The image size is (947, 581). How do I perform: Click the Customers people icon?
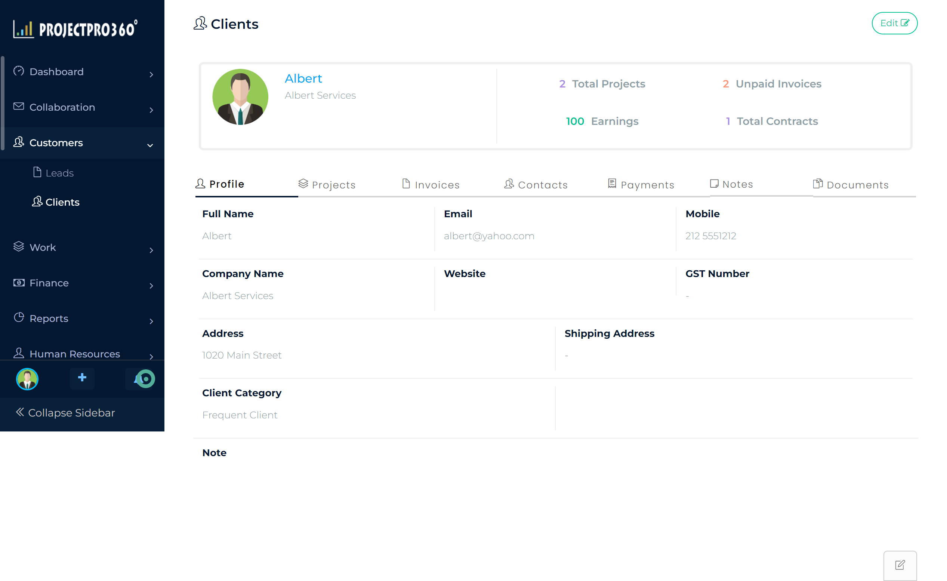point(18,142)
